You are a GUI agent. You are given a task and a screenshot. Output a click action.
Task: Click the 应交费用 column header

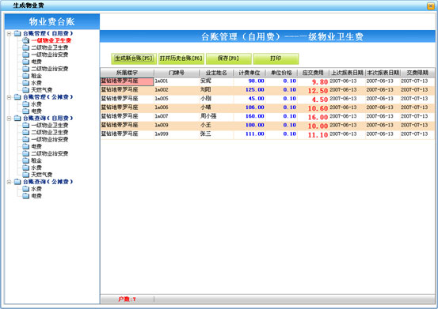[x=313, y=73]
